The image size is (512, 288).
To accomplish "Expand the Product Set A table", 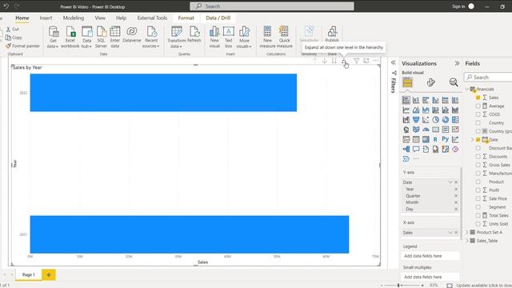I will point(467,232).
